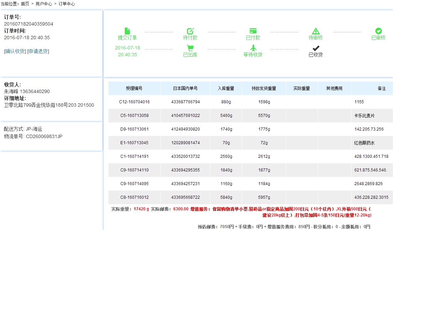442x330 pixels.
Task: Click the 5460g warehouse weight cell
Action: point(226,116)
